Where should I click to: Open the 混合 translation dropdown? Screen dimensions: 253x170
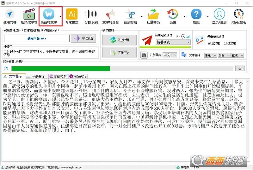click(224, 56)
